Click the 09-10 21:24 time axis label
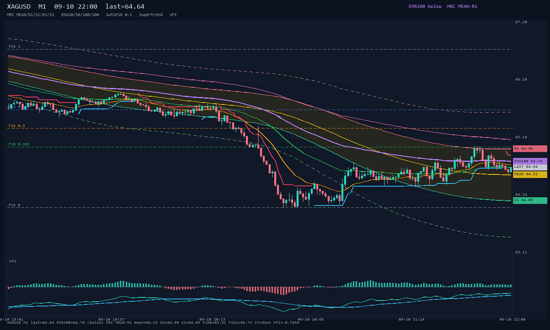Screen dimensions: 550x330 pos(412,319)
